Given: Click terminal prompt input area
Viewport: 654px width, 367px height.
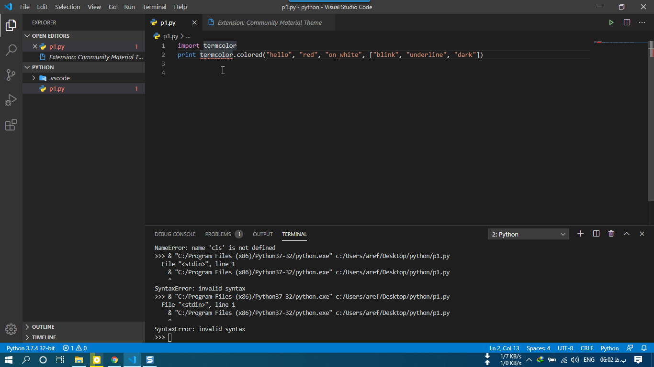Looking at the screenshot, I should [169, 337].
